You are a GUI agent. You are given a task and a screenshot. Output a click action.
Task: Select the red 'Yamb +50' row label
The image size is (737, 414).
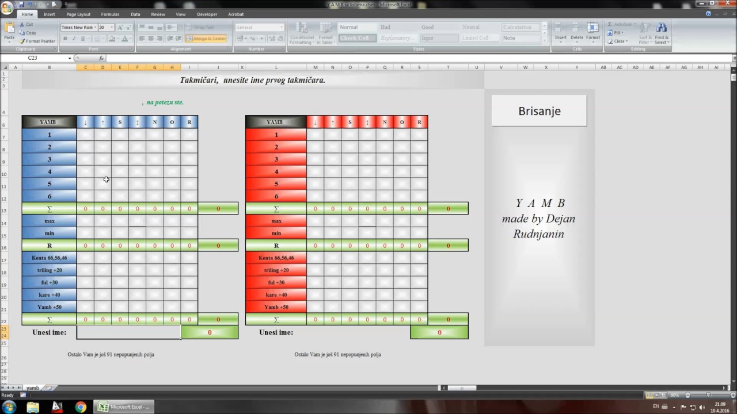pos(276,307)
